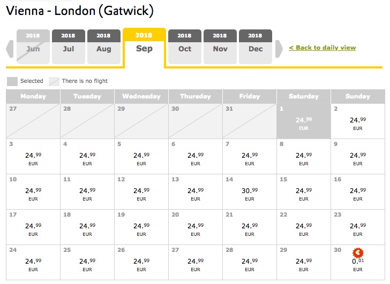Click the Back to daily view link
This screenshot has height=284, width=390.
[322, 48]
